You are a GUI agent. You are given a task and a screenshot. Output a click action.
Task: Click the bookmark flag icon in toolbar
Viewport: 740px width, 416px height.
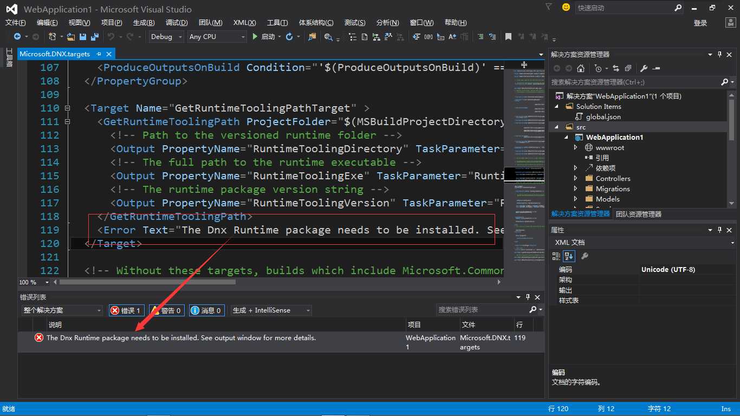pos(508,36)
